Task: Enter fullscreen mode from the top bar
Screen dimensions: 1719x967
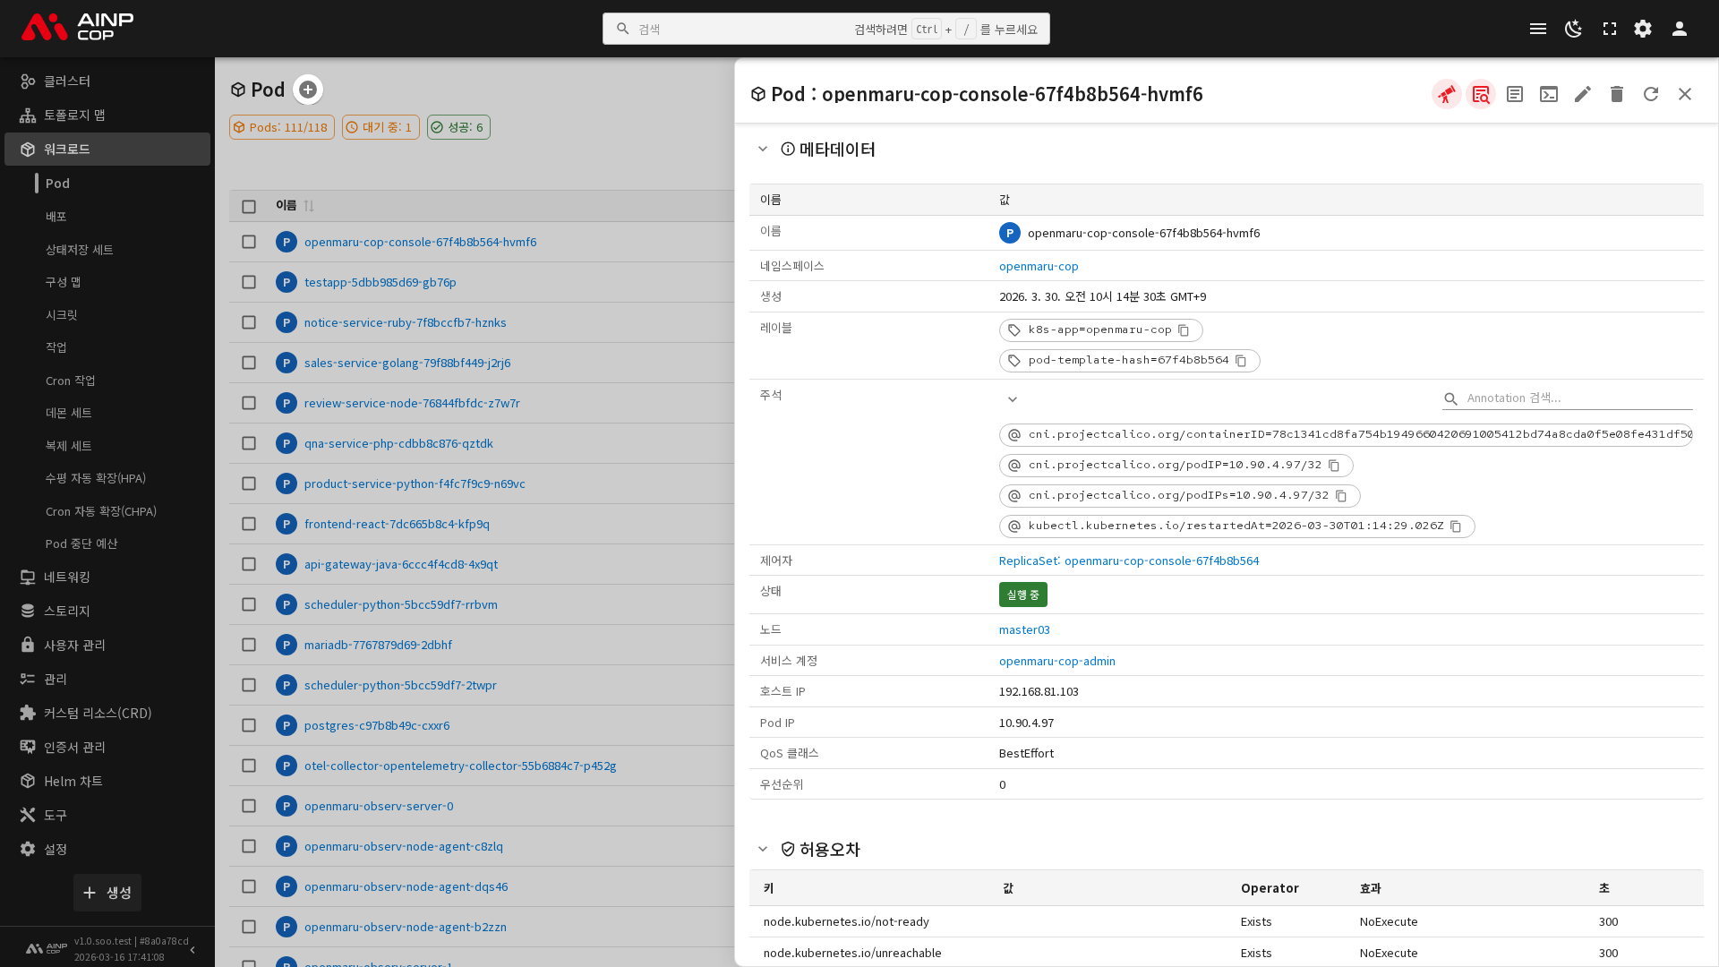Action: (1610, 29)
